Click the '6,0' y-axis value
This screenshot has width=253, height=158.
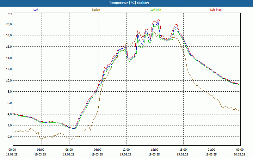9,103
